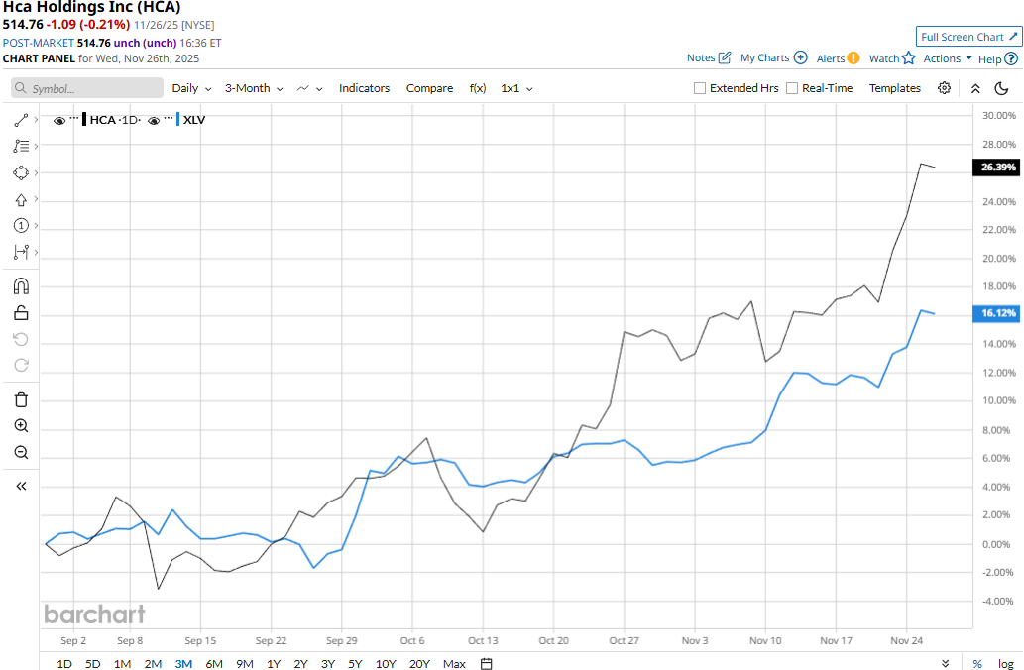
Task: Open HCA series options ellipsis
Action: coord(73,118)
